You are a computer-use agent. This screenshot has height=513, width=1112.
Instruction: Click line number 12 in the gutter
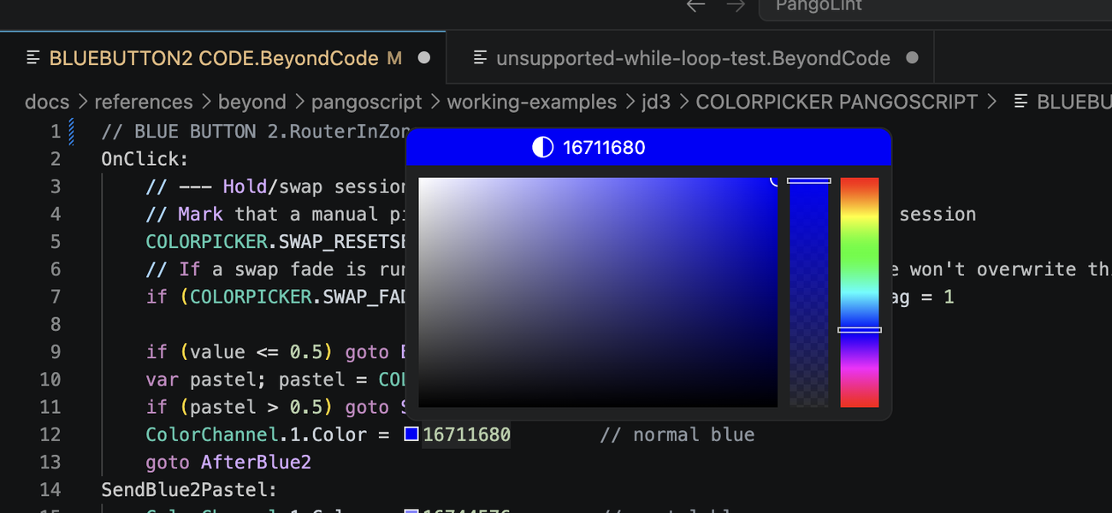coord(50,434)
